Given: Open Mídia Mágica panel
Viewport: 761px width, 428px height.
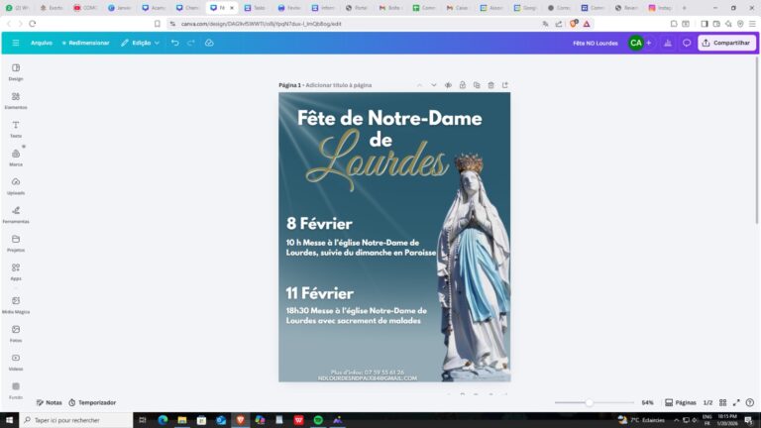Looking at the screenshot, I should 16,300.
